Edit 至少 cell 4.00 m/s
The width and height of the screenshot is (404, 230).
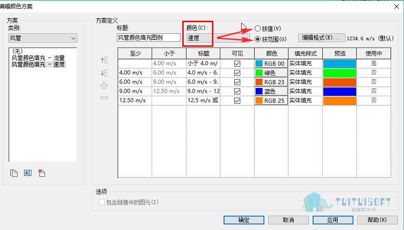coord(135,73)
